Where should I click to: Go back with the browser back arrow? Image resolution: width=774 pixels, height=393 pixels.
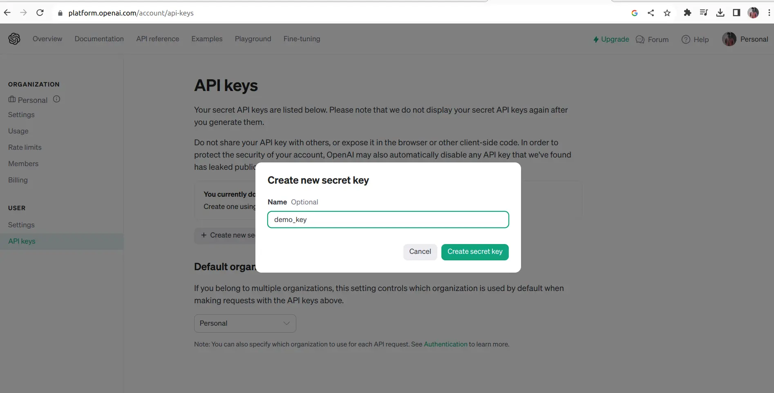[7, 13]
